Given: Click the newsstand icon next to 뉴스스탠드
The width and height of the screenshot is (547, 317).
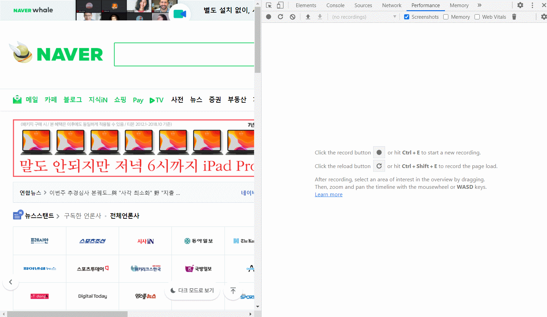Looking at the screenshot, I should tap(18, 215).
